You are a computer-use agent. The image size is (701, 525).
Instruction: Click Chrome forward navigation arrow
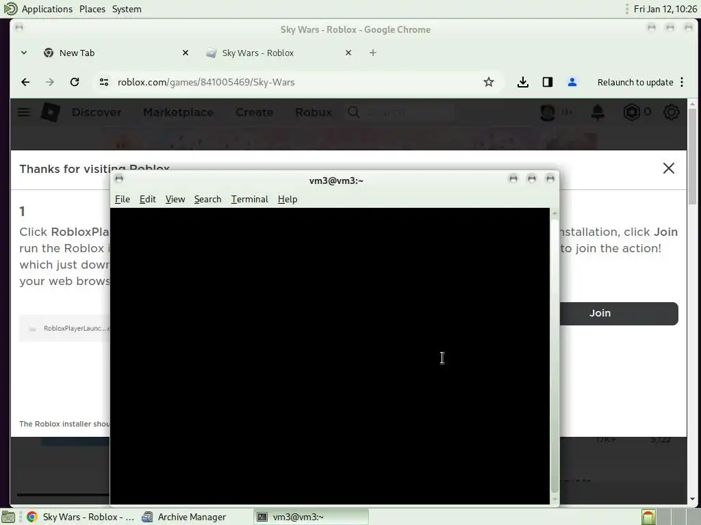point(49,82)
